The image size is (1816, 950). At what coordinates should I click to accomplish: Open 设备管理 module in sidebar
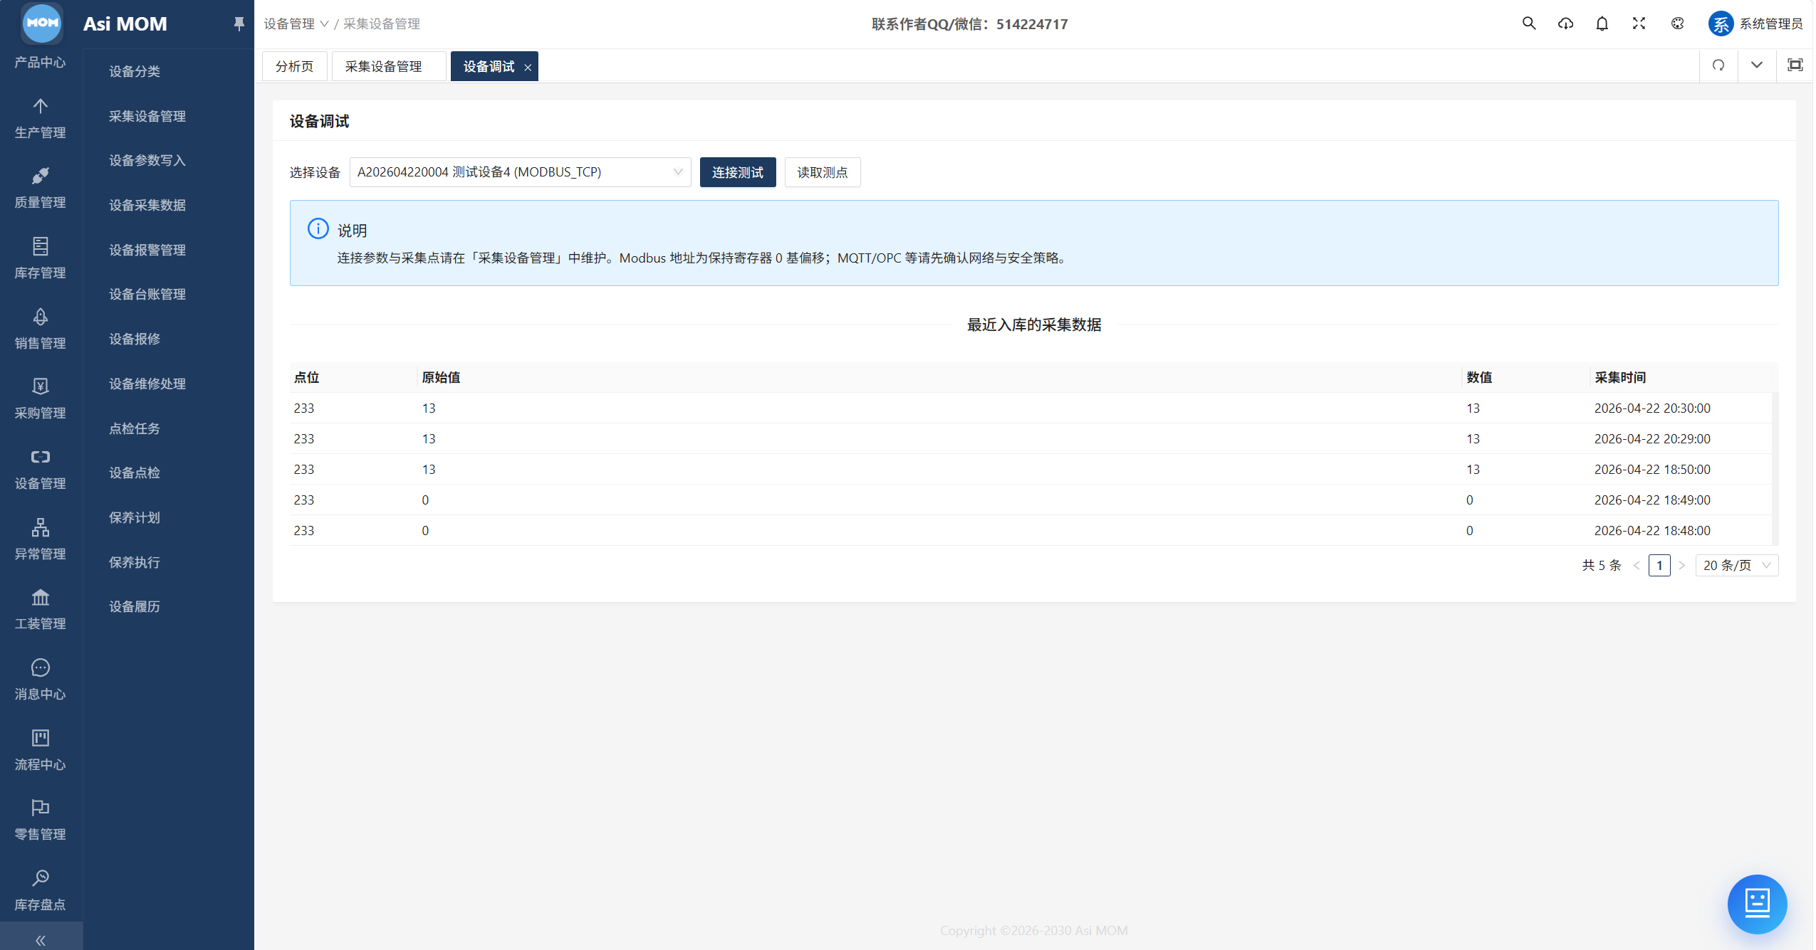pyautogui.click(x=41, y=470)
